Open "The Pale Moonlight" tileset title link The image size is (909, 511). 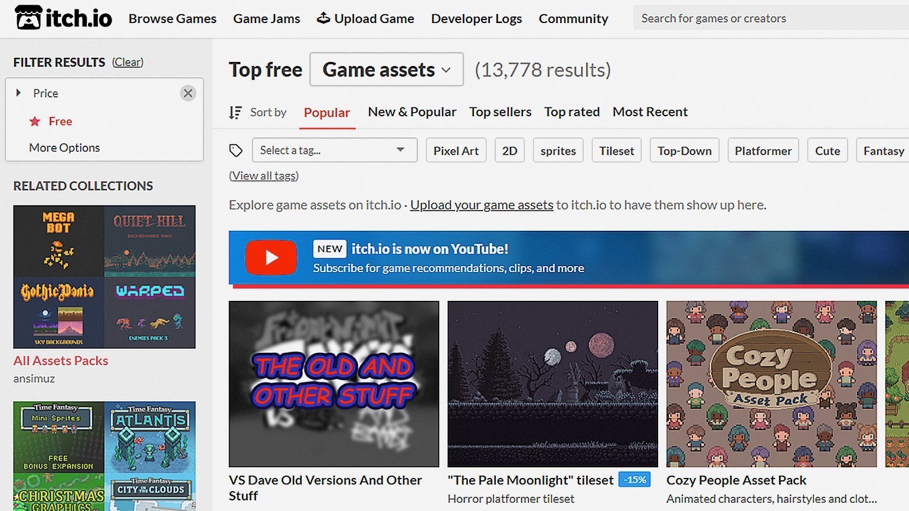(x=531, y=480)
